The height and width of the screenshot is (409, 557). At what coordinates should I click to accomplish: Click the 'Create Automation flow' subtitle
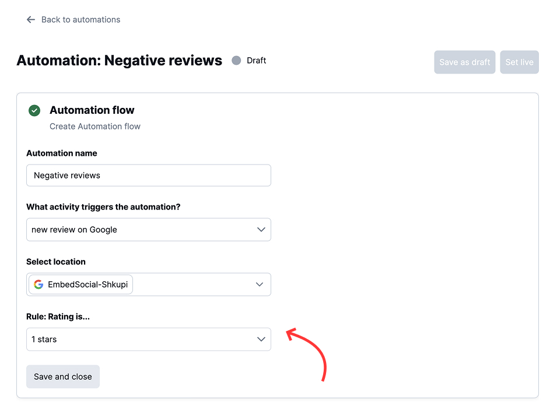95,127
